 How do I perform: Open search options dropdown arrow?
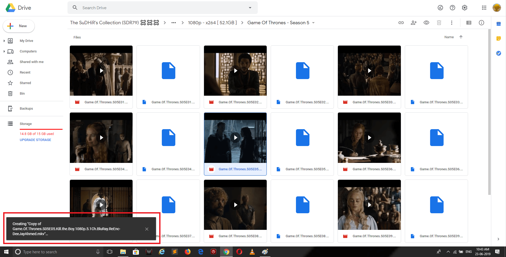[x=250, y=8]
